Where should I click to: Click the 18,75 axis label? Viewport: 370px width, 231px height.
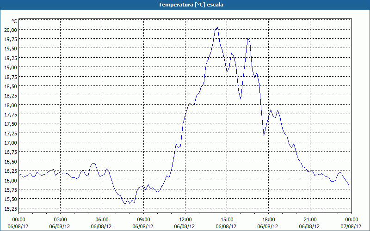pos(11,77)
